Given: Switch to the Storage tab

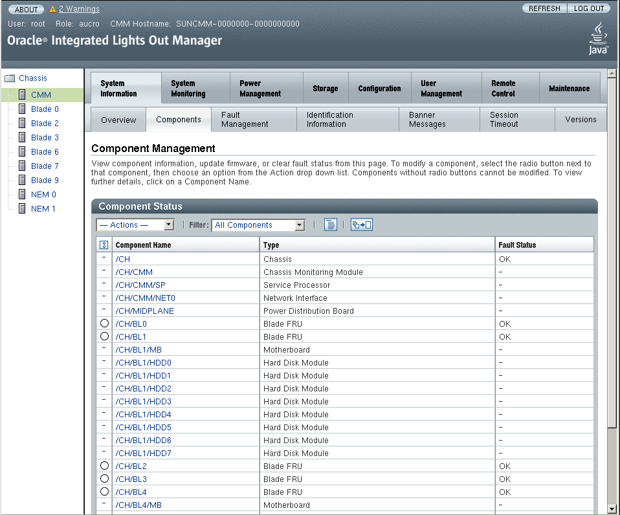Looking at the screenshot, I should [326, 89].
